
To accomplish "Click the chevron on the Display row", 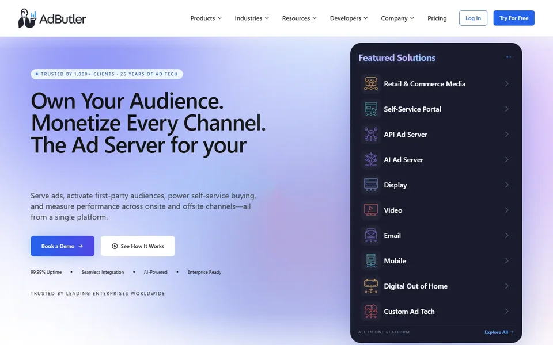I will tap(507, 185).
